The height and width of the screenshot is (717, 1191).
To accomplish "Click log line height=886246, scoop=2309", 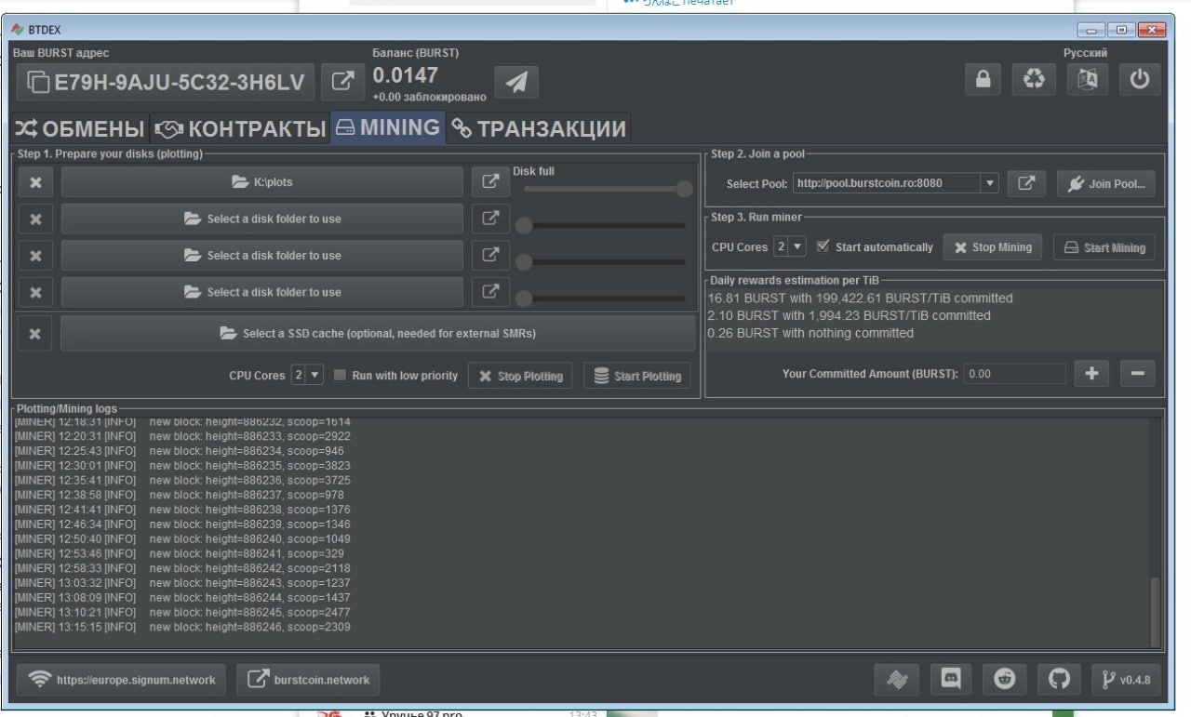I will [182, 627].
